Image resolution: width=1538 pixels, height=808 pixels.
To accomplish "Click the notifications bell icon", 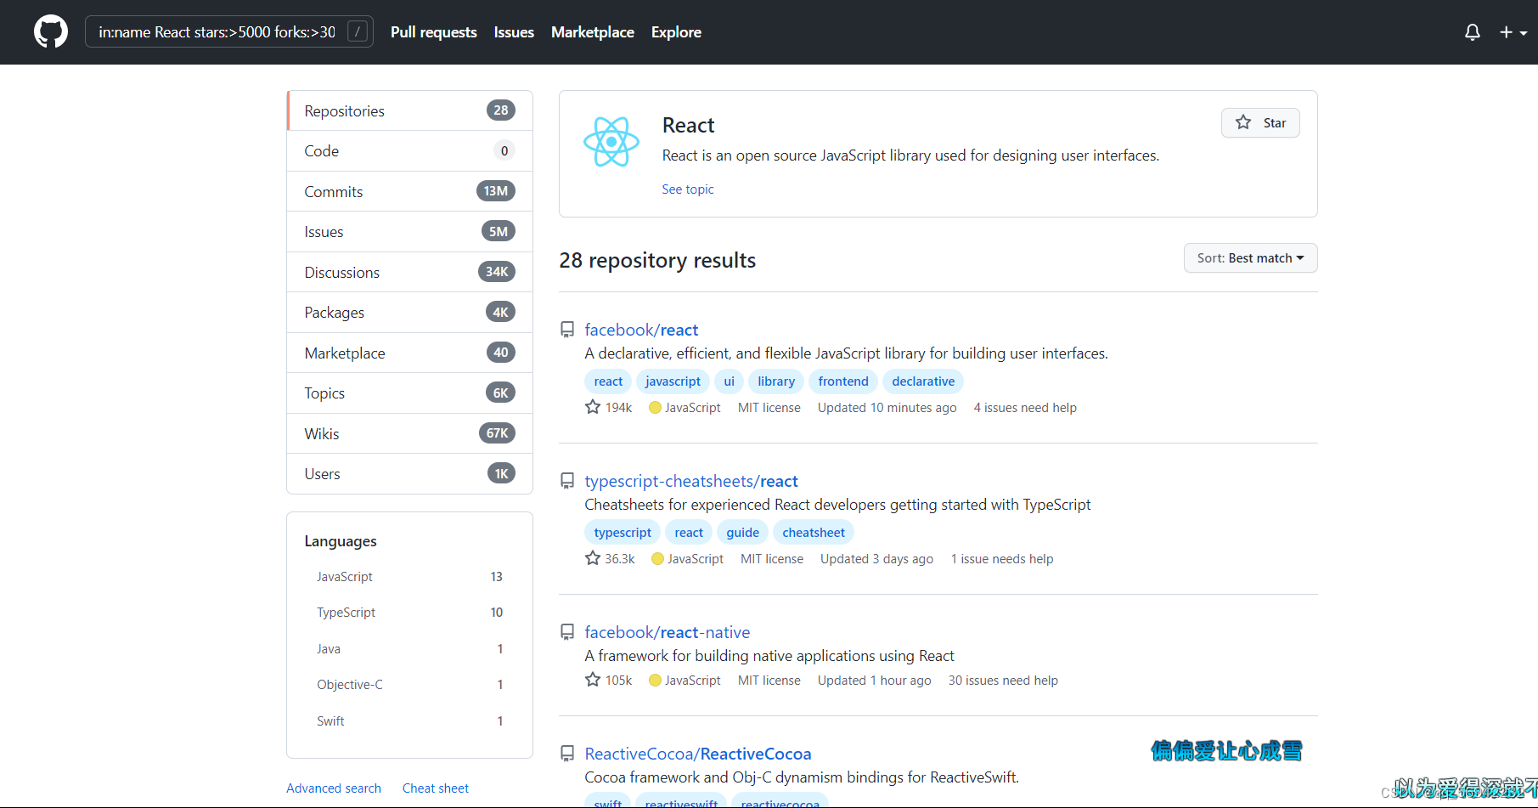I will click(1473, 32).
